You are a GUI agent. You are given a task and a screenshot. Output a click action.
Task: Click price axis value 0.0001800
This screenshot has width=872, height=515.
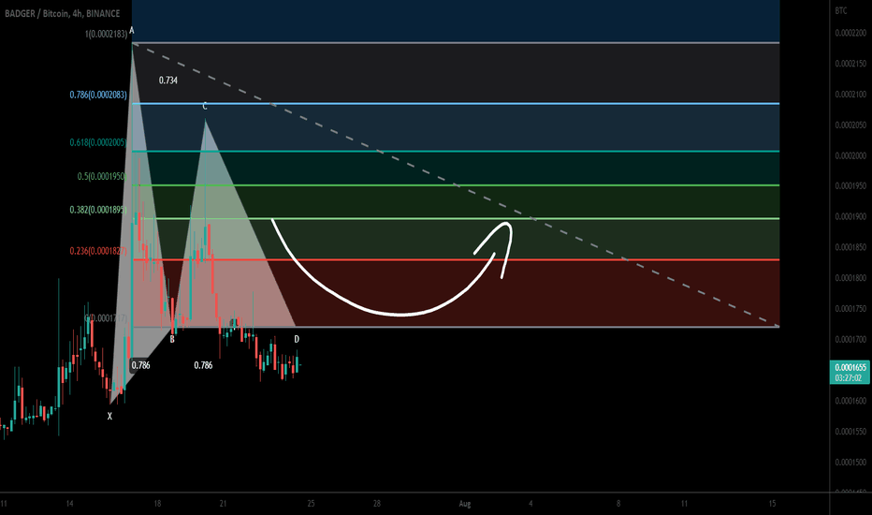[x=850, y=278]
